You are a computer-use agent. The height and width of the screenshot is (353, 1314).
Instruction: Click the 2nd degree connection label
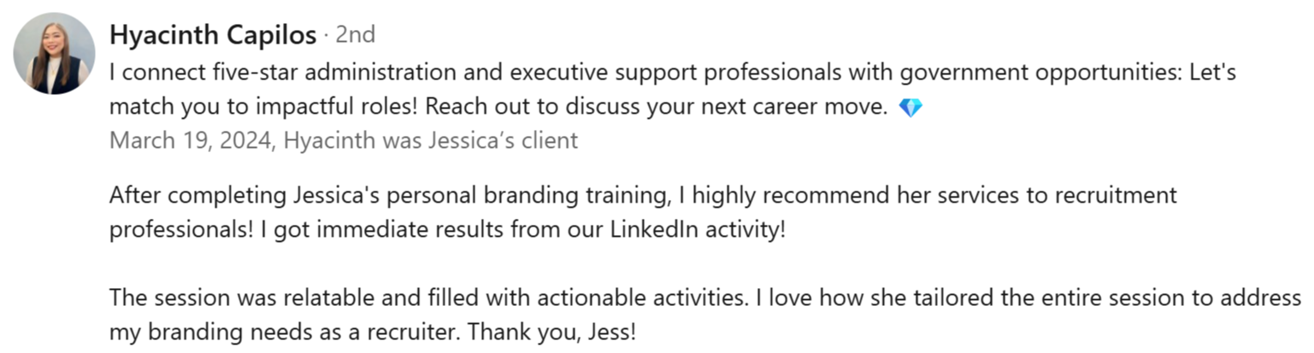click(x=355, y=35)
